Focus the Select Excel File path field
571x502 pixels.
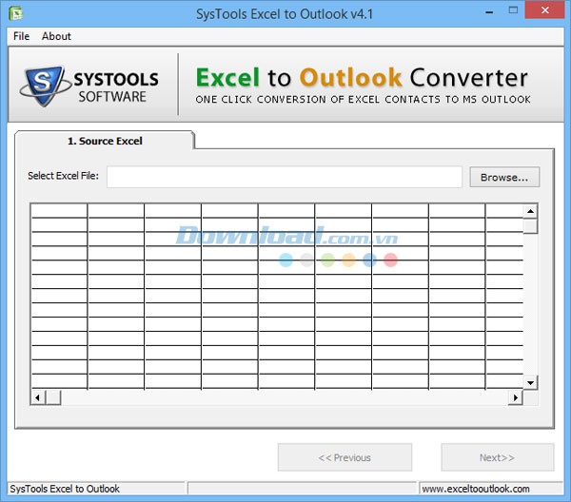point(285,177)
